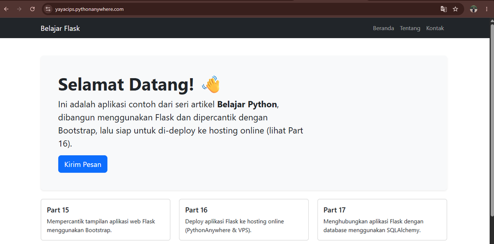The height and width of the screenshot is (244, 494).
Task: Click the Part 15 Bootstrap description text
Action: (x=101, y=226)
